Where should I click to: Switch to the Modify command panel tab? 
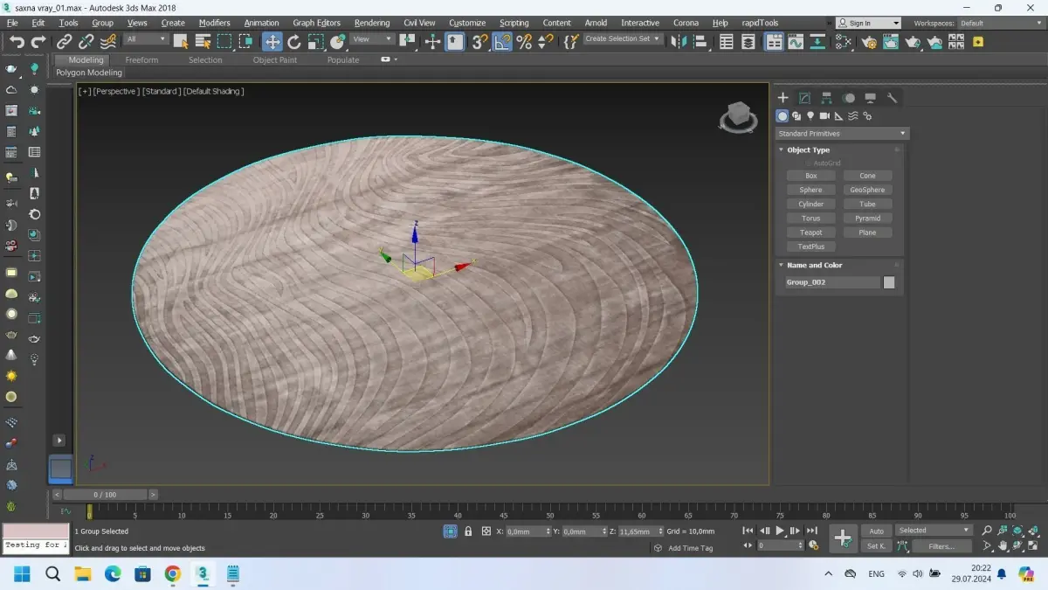coord(804,98)
